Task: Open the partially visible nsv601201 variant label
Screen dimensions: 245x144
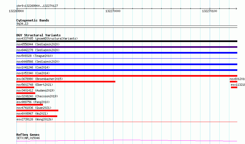Action: point(237,79)
